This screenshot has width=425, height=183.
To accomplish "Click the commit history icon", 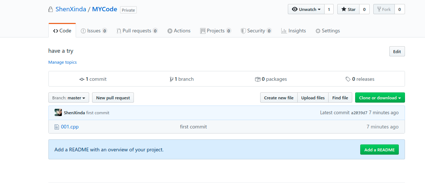I will click(82, 79).
